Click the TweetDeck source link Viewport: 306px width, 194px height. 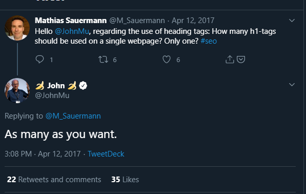tap(106, 154)
